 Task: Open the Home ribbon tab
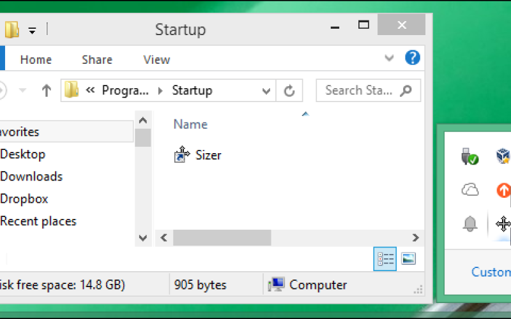click(x=36, y=59)
